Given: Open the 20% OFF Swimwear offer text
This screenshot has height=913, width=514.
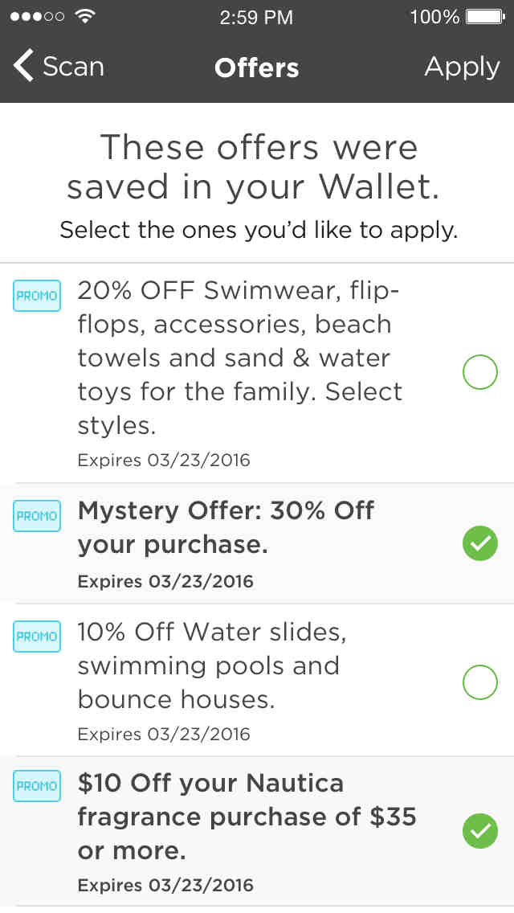Looking at the screenshot, I should (x=239, y=357).
